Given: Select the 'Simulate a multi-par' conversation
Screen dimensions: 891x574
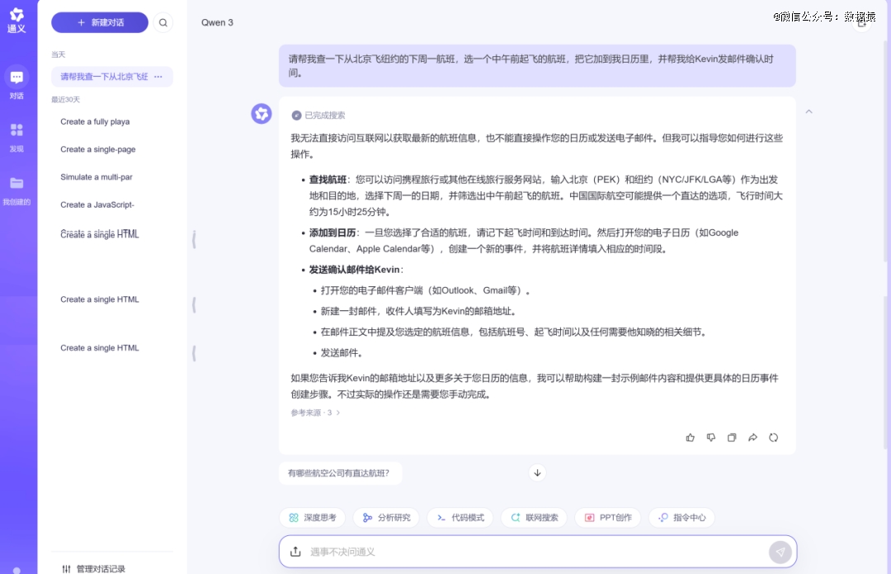Looking at the screenshot, I should coord(97,177).
